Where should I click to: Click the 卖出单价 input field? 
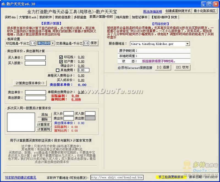pos(35,92)
